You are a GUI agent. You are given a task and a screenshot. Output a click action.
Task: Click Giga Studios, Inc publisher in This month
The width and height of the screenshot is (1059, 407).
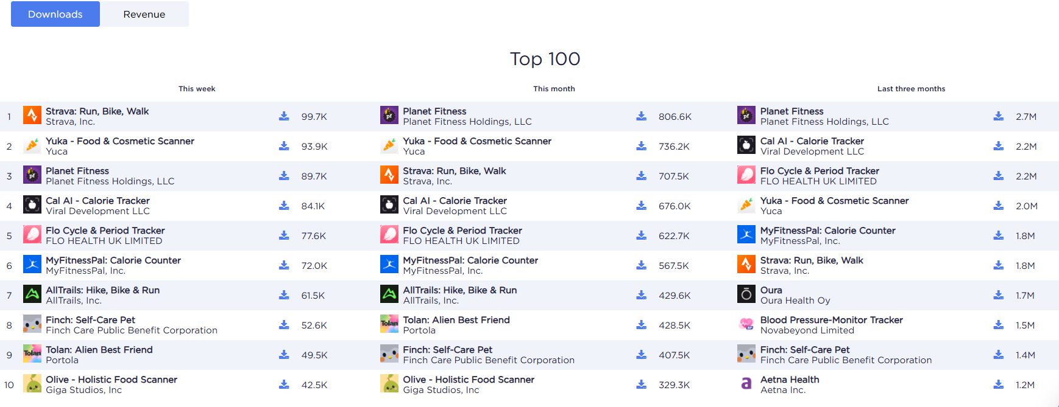[x=441, y=390]
